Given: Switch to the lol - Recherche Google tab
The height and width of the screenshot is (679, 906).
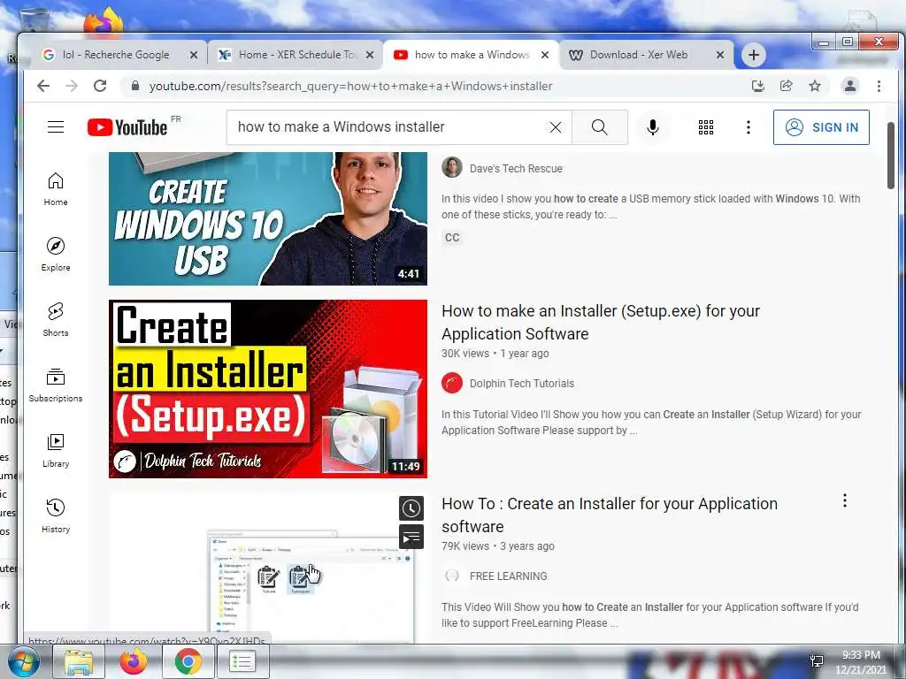Looking at the screenshot, I should pos(115,55).
